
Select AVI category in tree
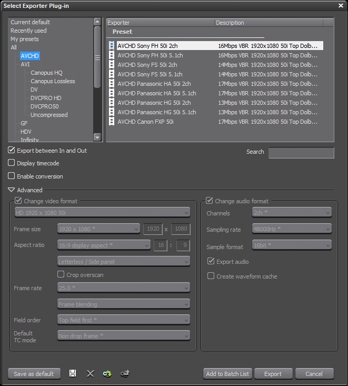pyautogui.click(x=25, y=64)
